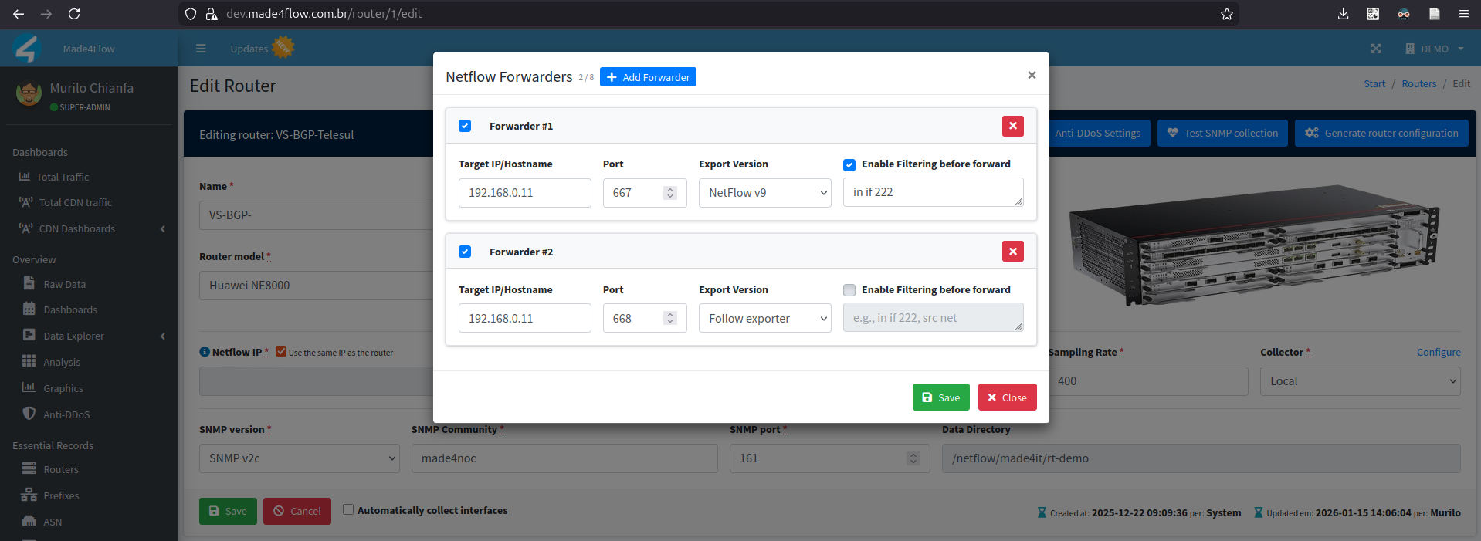1481x541 pixels.
Task: Open Raw Data in the sidebar
Action: 64,284
